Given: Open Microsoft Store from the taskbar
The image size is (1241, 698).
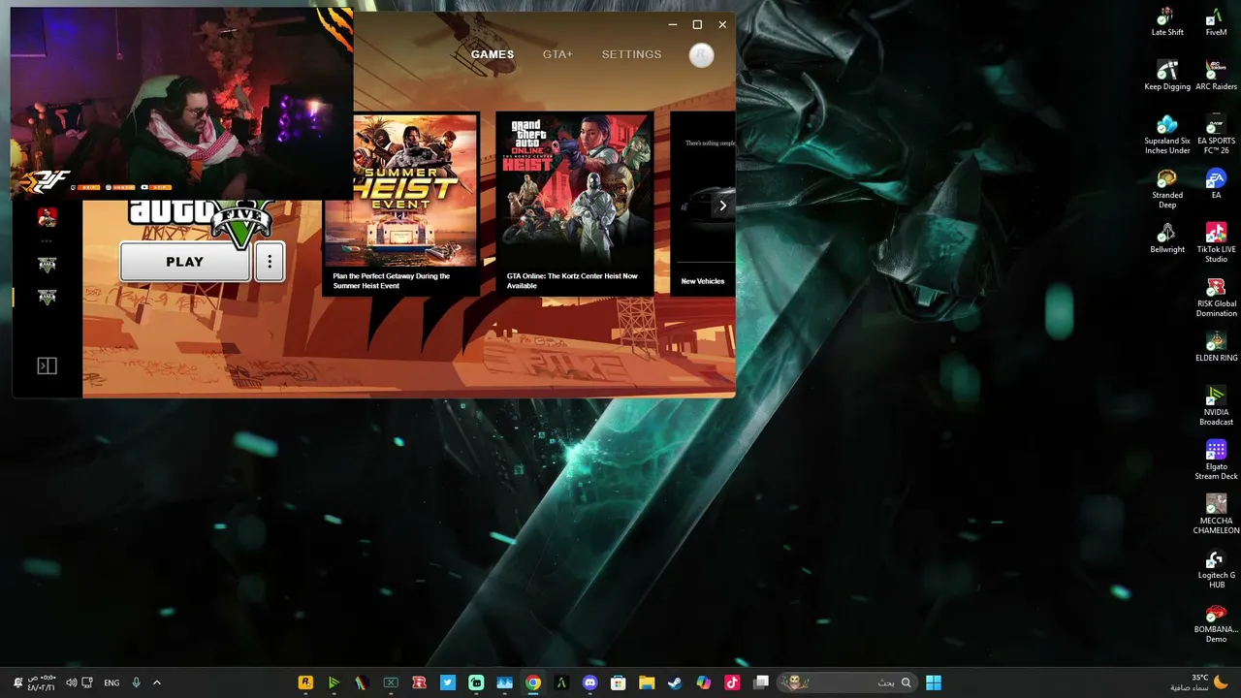Looking at the screenshot, I should coord(618,682).
